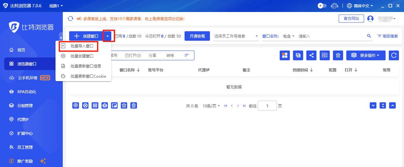Click the share icon in the toolbar
404x167 pixels.
(x=311, y=55)
